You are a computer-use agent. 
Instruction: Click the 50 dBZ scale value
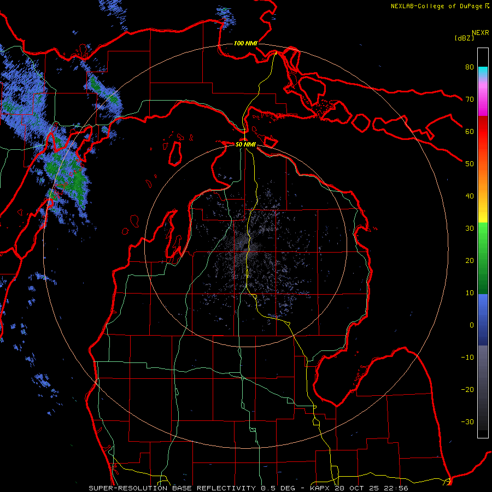click(x=470, y=164)
